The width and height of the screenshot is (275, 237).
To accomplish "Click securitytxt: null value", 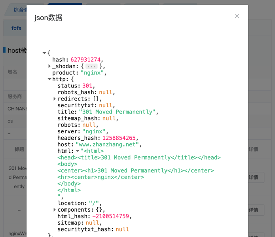I will [x=106, y=105].
